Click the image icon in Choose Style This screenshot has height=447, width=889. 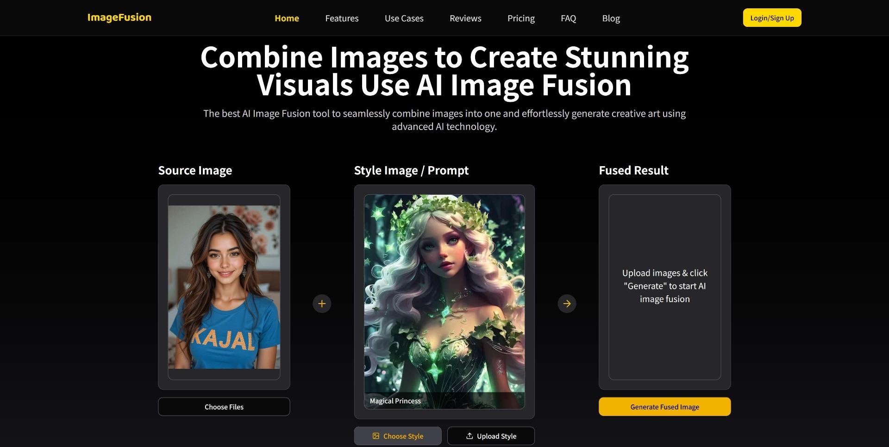click(376, 436)
